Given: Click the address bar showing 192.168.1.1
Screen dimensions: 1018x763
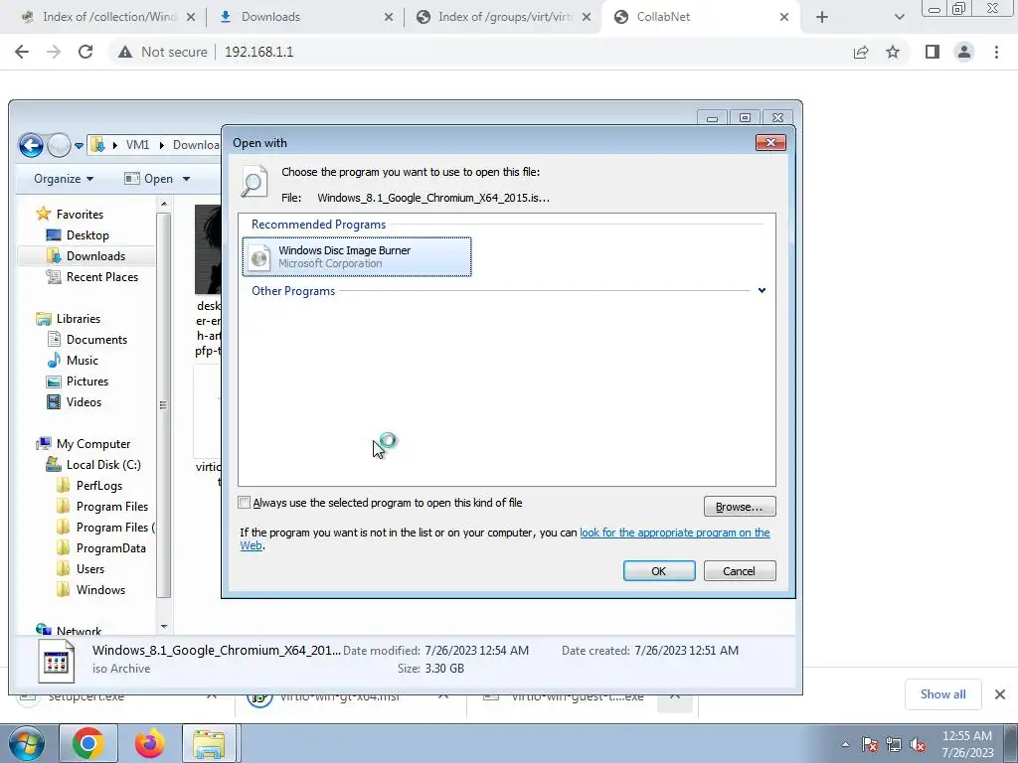Looking at the screenshot, I should [258, 52].
